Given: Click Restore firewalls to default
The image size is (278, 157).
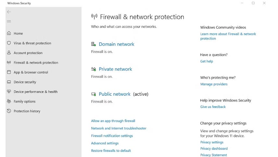Looking at the screenshot, I should 111,150.
